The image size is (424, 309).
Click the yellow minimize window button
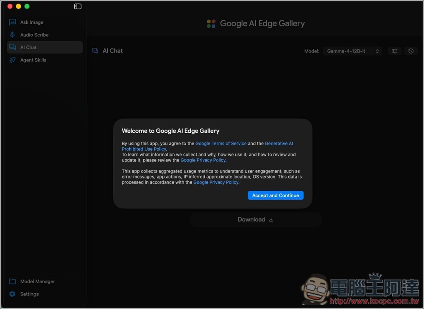[18, 6]
